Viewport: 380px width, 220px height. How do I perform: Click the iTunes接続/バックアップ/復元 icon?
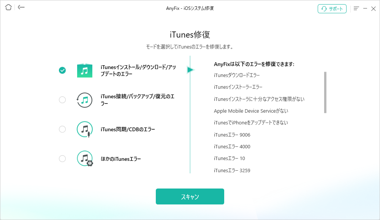(85, 100)
